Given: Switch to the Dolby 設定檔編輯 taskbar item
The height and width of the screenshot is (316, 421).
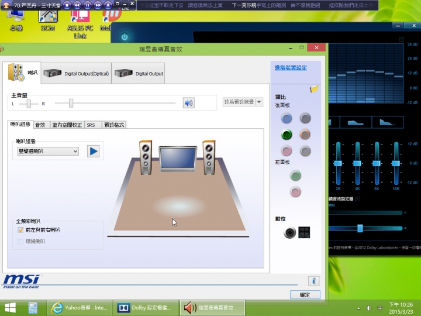Looking at the screenshot, I should (146, 308).
